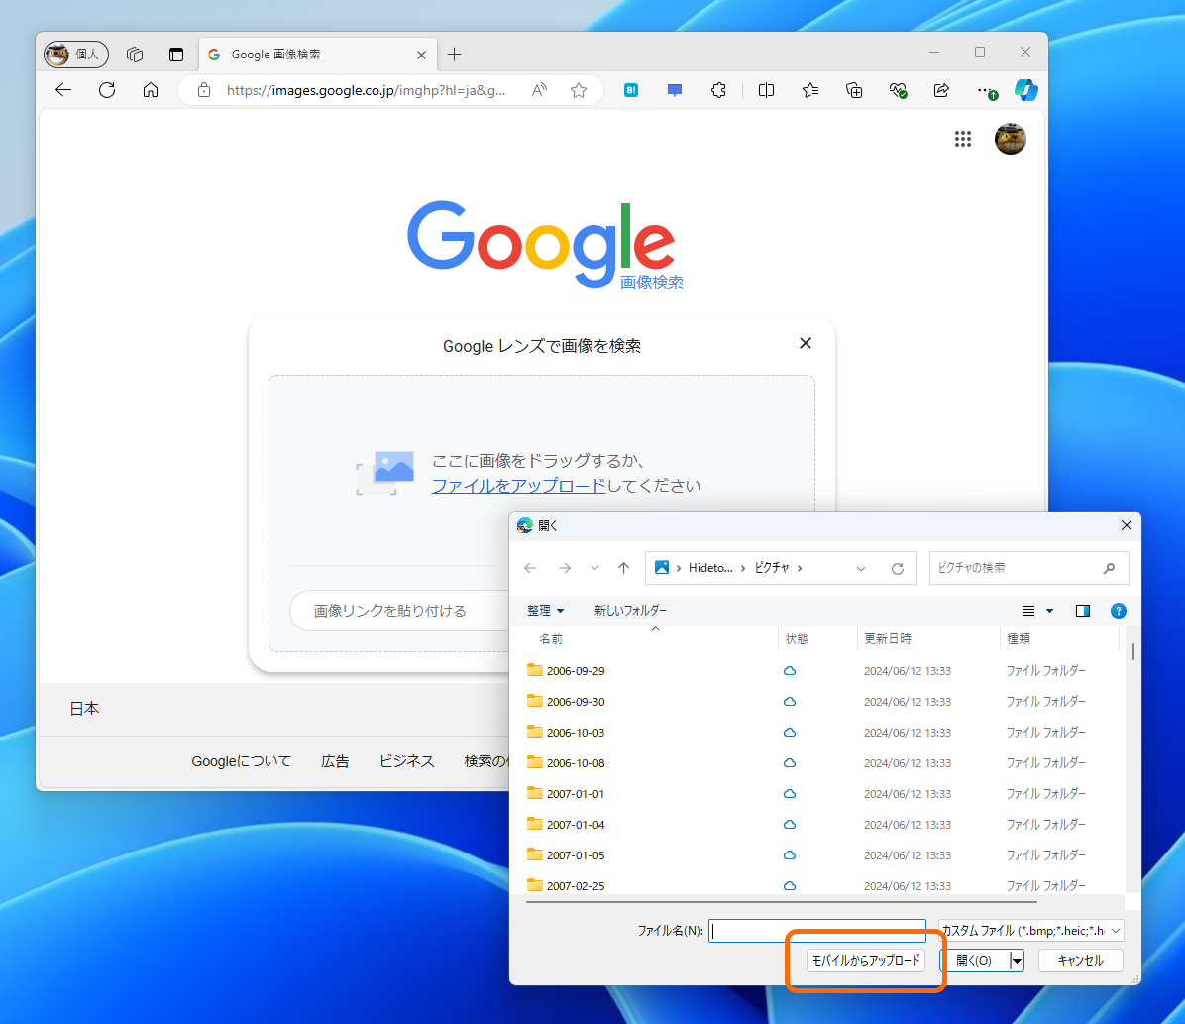Open the Google apps grid icon
The width and height of the screenshot is (1185, 1024).
(962, 139)
